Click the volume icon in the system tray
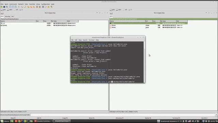 click(192, 121)
